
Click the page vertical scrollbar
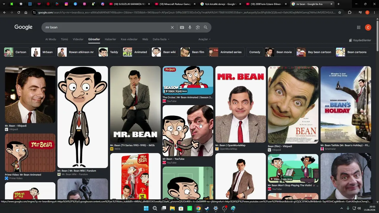coord(377,35)
